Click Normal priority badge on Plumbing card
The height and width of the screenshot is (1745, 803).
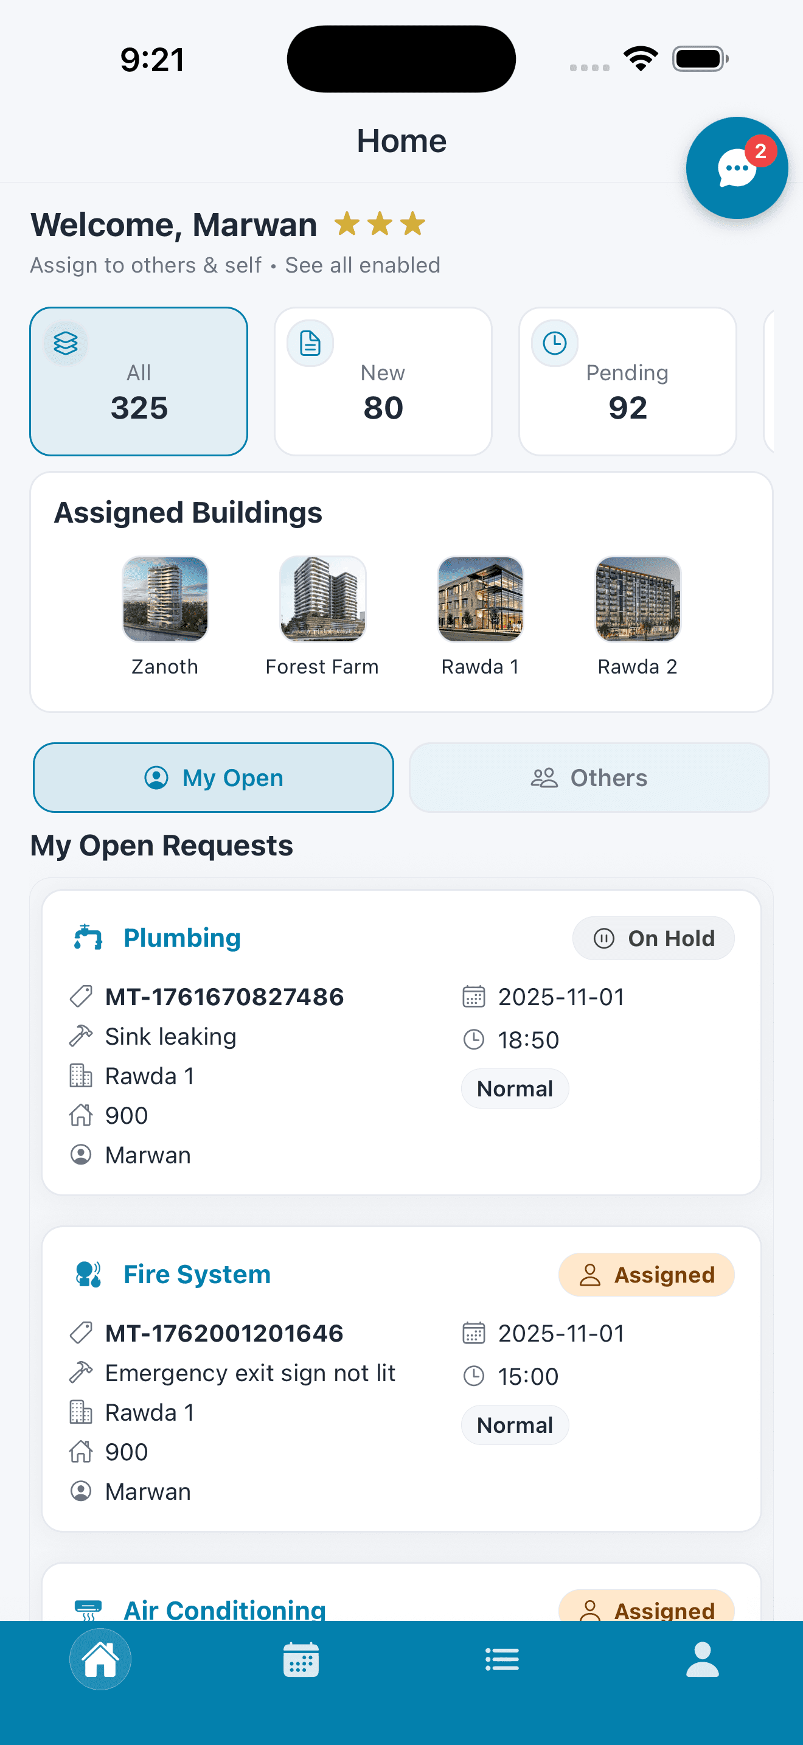click(x=515, y=1088)
